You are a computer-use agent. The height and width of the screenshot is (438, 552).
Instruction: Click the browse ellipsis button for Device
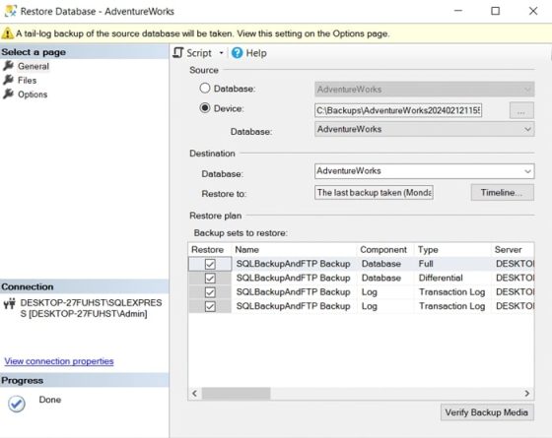tap(521, 110)
